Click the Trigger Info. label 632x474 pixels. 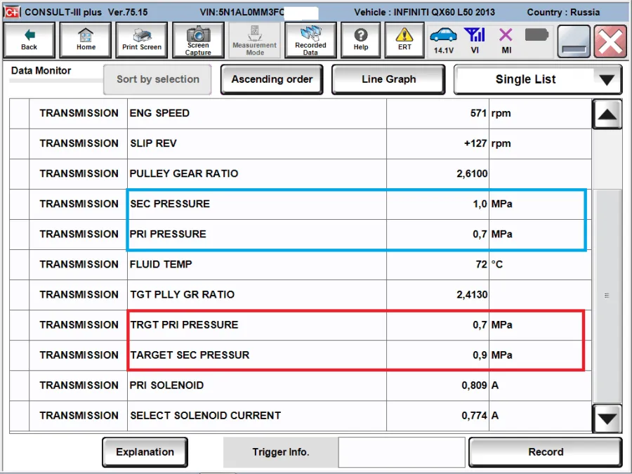[280, 452]
